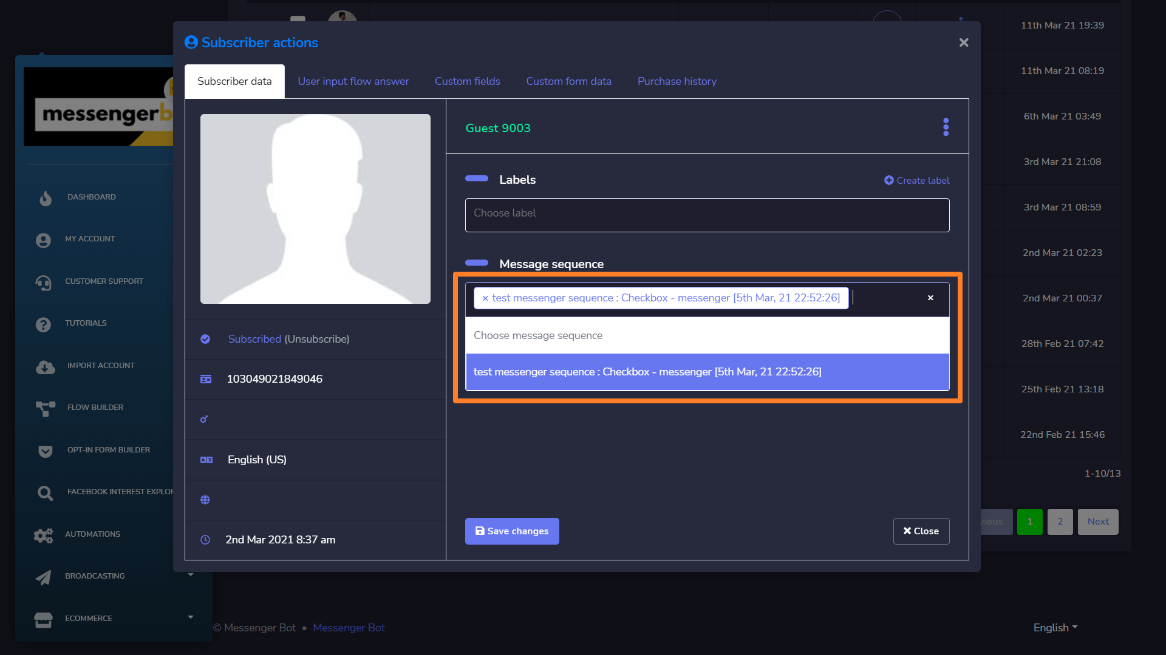Click the 6th Mar 21 03:49 table cell
Image resolution: width=1166 pixels, height=655 pixels.
[1062, 116]
